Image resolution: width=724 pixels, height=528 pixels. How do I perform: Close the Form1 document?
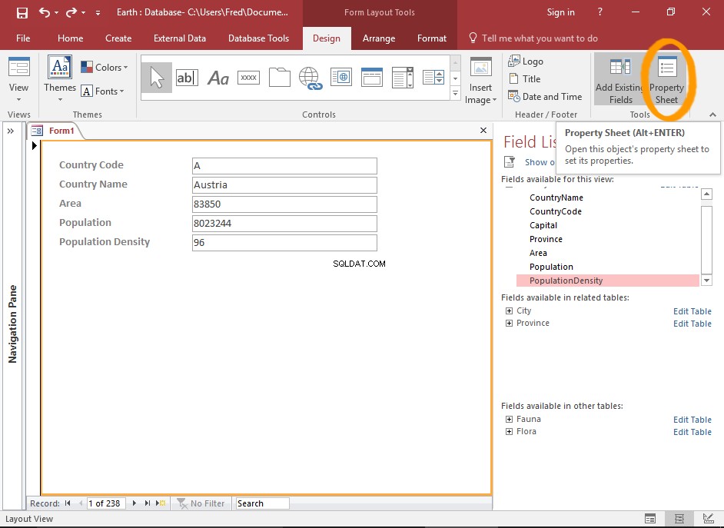click(483, 131)
